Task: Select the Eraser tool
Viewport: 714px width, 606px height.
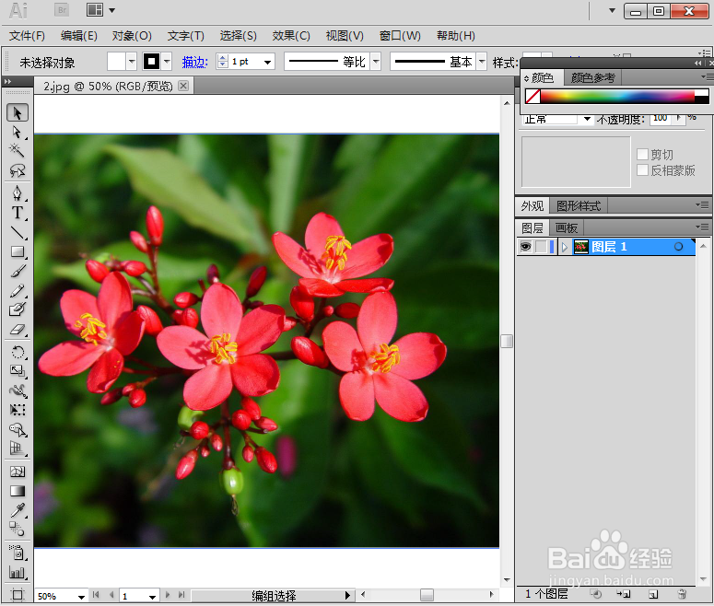Action: [18, 329]
